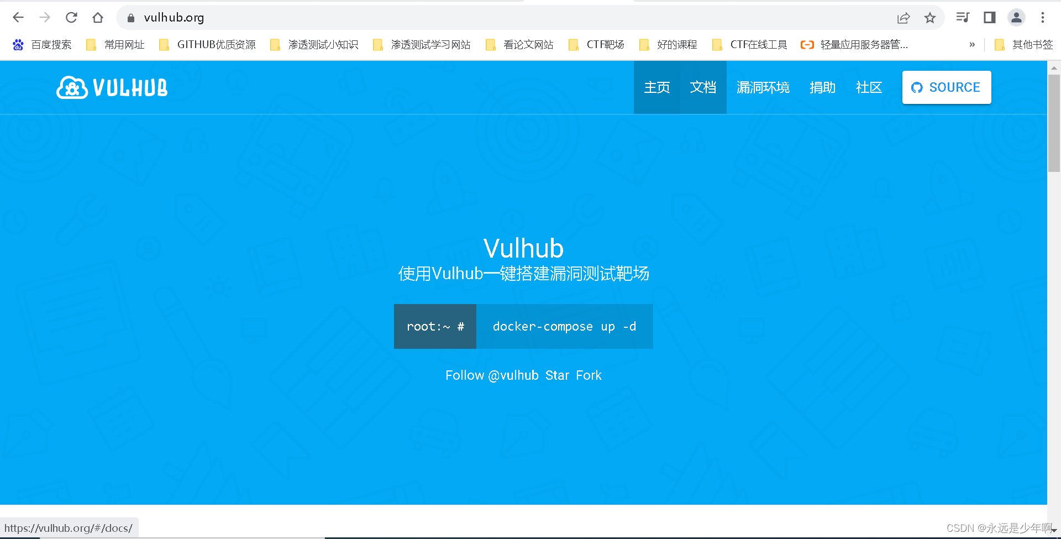The height and width of the screenshot is (539, 1061).
Task: Expand the CTF在线工具 bookmark folder
Action: [750, 45]
